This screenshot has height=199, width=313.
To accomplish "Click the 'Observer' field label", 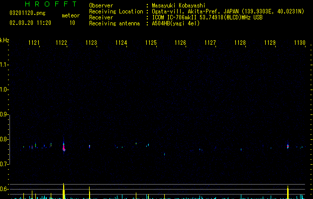I will coord(101,5).
